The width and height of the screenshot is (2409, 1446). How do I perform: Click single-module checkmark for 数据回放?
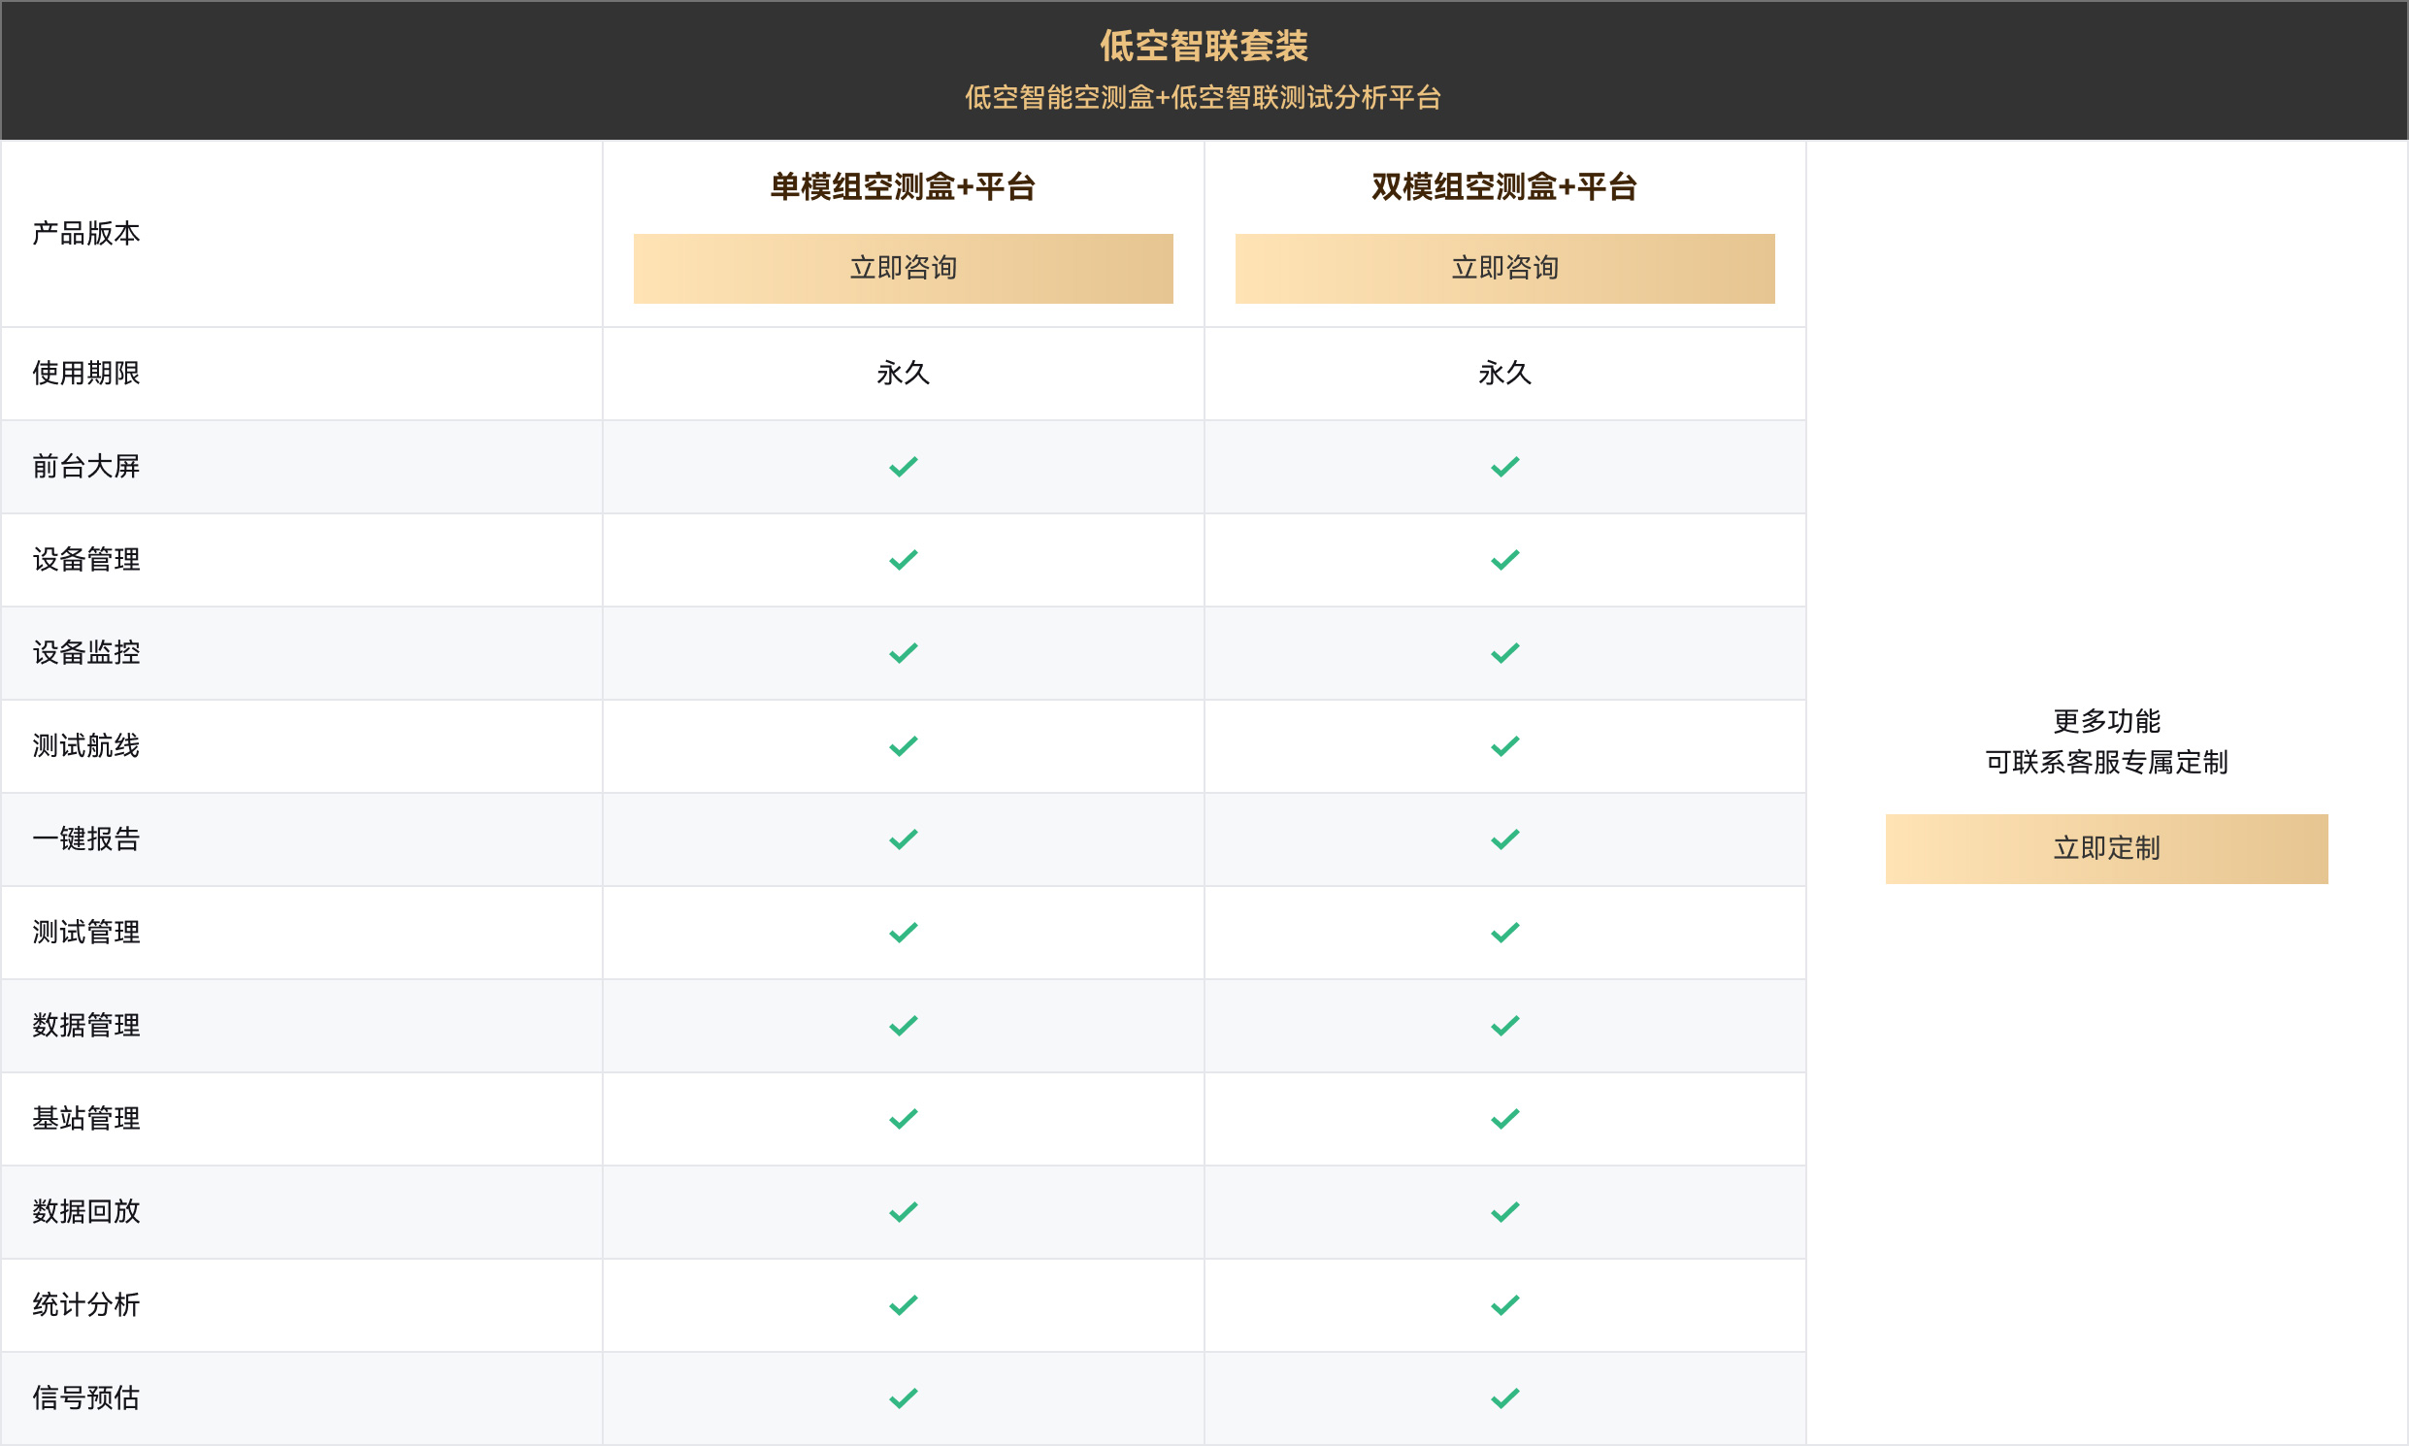click(903, 1212)
